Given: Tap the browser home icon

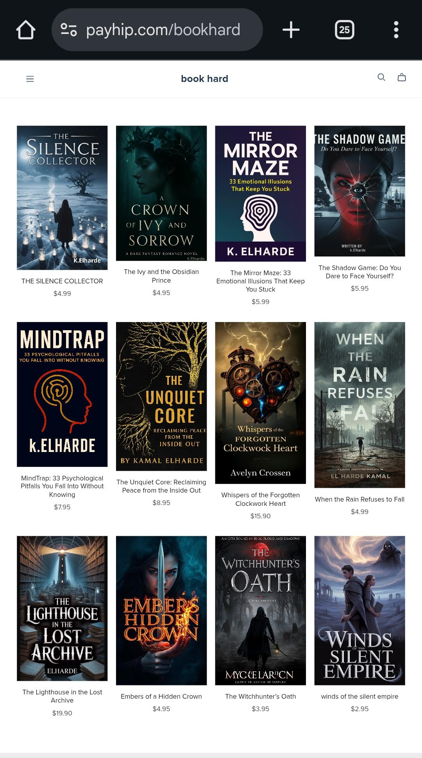Looking at the screenshot, I should click(x=26, y=30).
